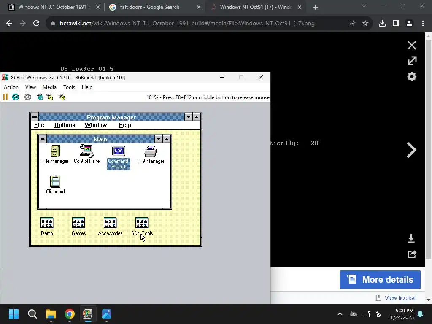This screenshot has width=432, height=324.
Task: Open the Demo program group icon
Action: pyautogui.click(x=47, y=227)
